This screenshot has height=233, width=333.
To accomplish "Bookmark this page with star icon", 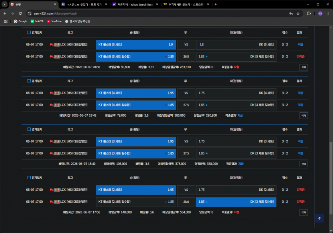I will click(x=298, y=14).
